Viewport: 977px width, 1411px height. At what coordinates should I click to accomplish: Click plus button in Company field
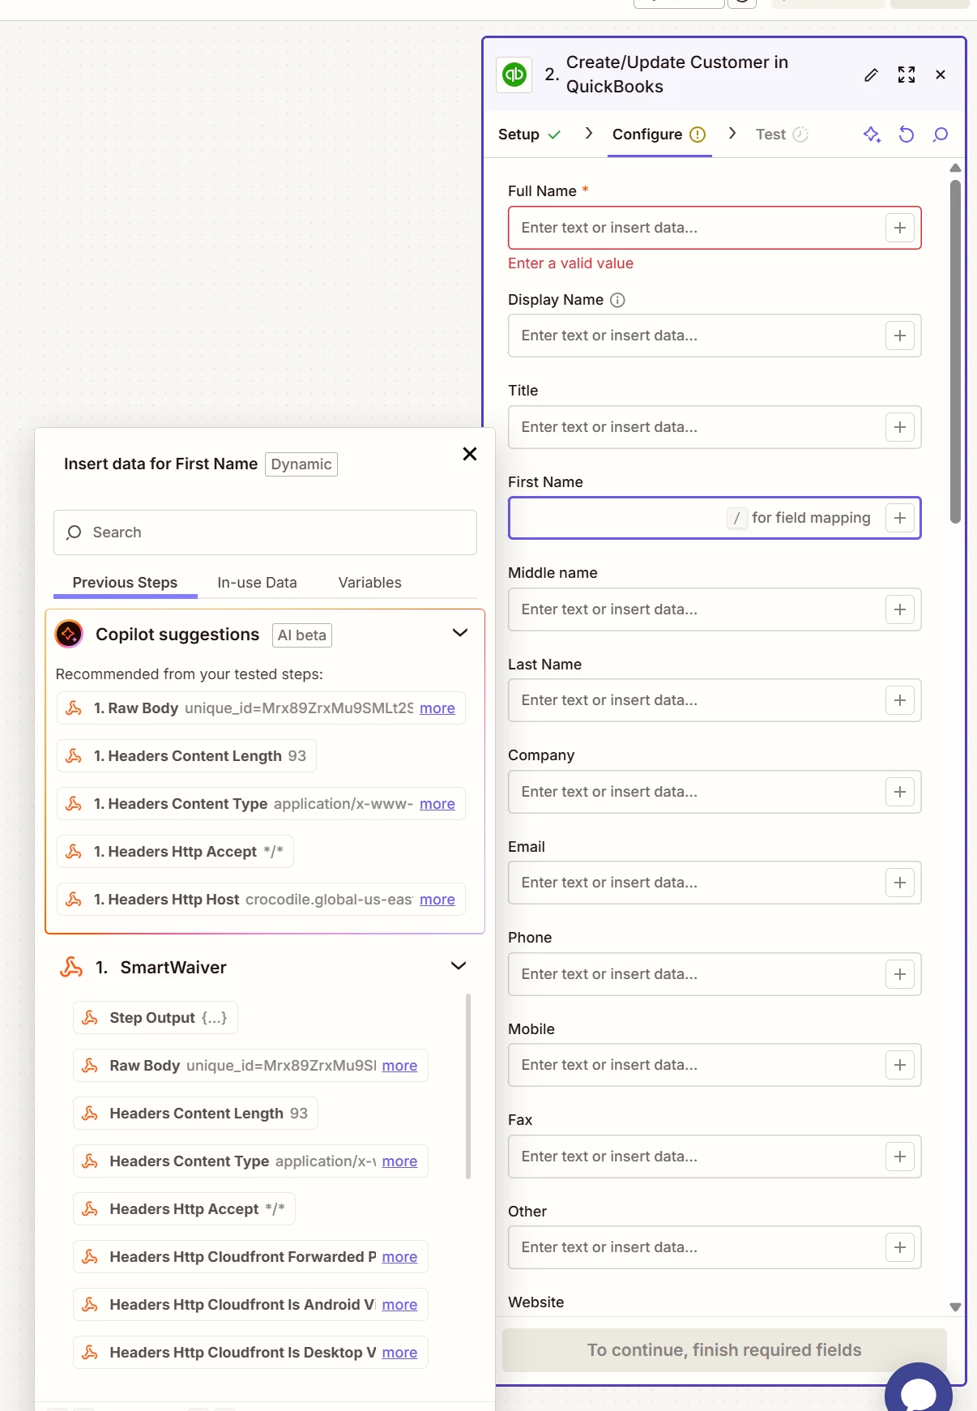click(x=900, y=792)
